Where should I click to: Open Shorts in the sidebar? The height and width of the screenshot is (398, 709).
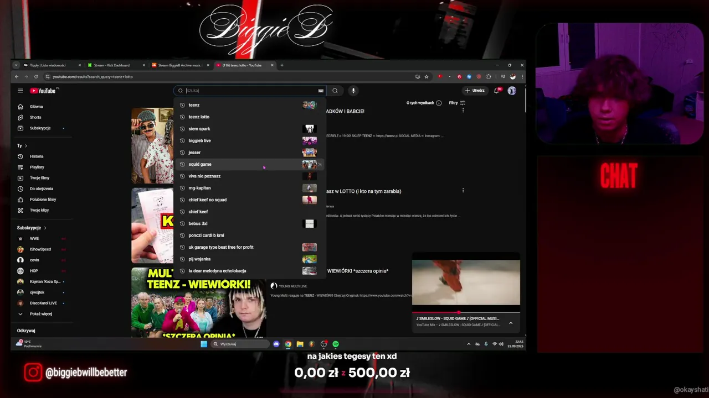[x=35, y=117]
